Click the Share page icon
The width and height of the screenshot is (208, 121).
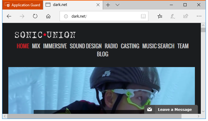click(x=186, y=16)
